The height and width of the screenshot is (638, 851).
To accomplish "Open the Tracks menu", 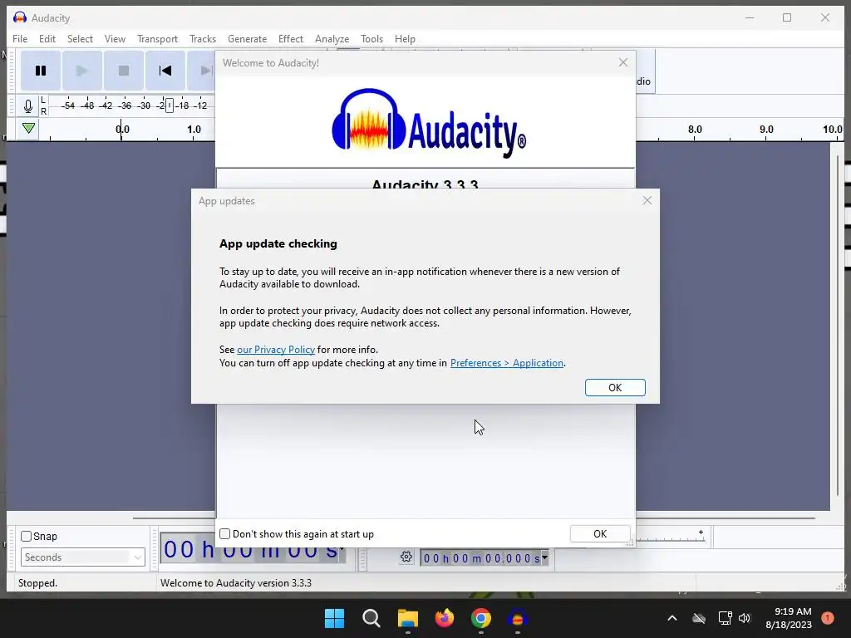I will 203,39.
